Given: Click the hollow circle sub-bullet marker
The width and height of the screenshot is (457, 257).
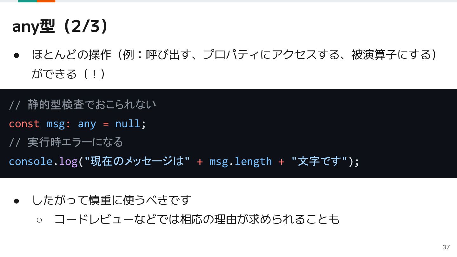Looking at the screenshot, I should [39, 220].
